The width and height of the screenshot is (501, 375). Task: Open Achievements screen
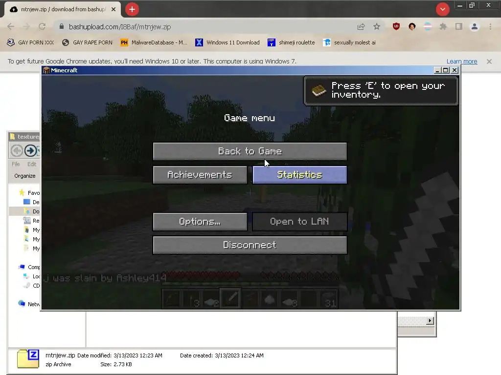[x=200, y=175]
